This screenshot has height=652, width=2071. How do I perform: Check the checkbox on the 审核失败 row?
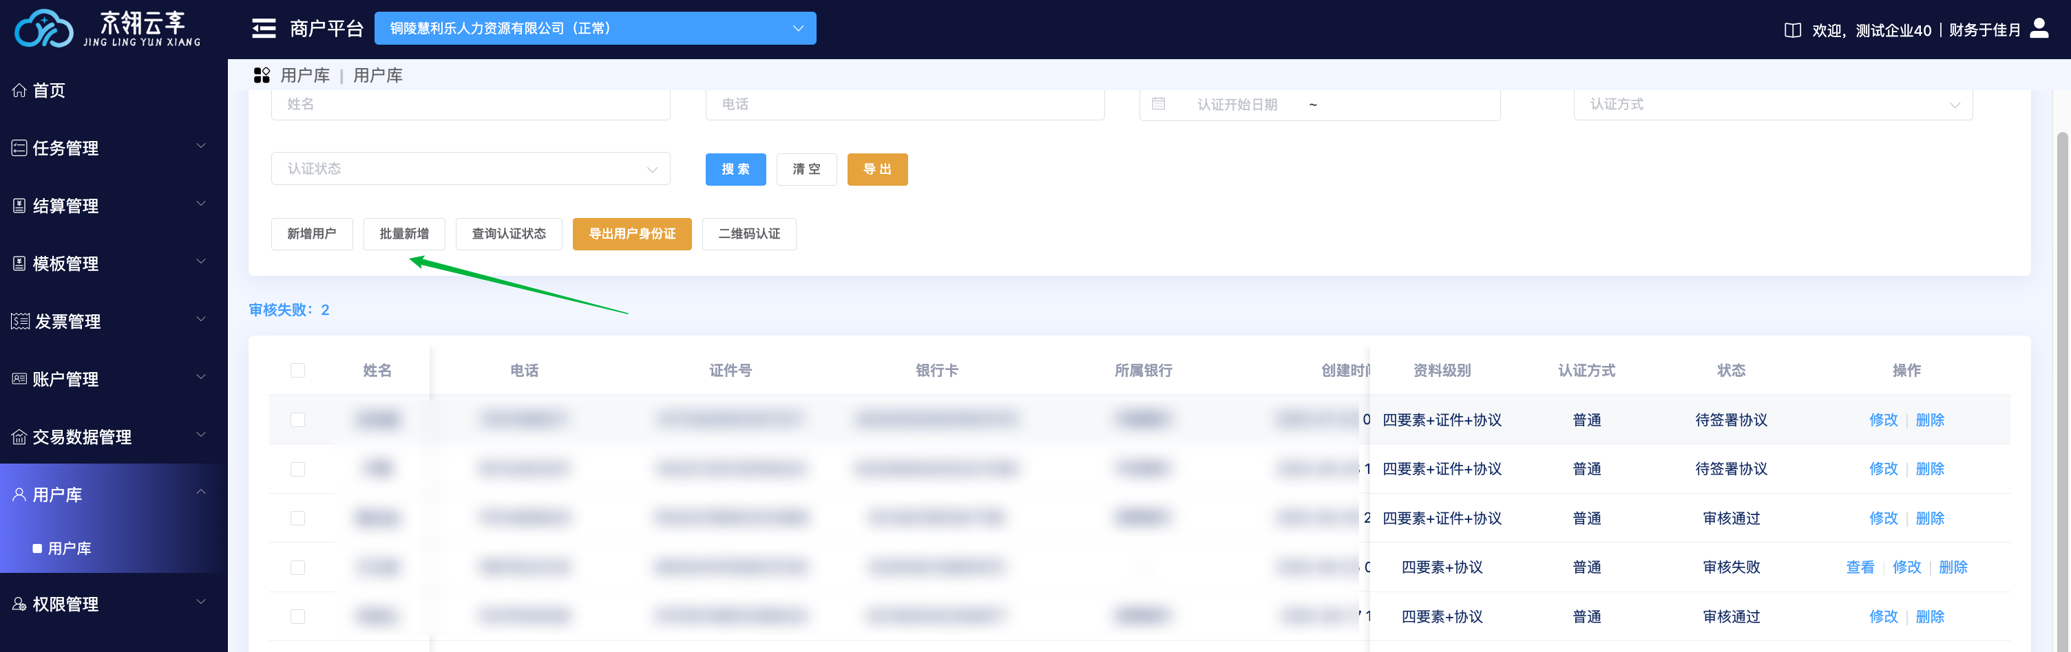(x=297, y=567)
